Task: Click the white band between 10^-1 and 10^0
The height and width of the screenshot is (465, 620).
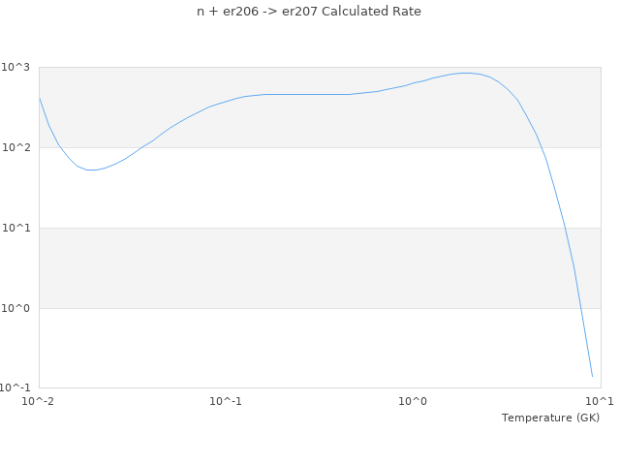Action: tap(291, 349)
